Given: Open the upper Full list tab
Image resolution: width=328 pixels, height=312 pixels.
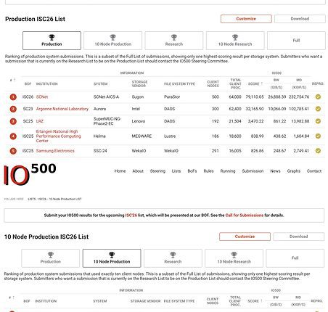Looking at the screenshot, I should click(x=296, y=41).
